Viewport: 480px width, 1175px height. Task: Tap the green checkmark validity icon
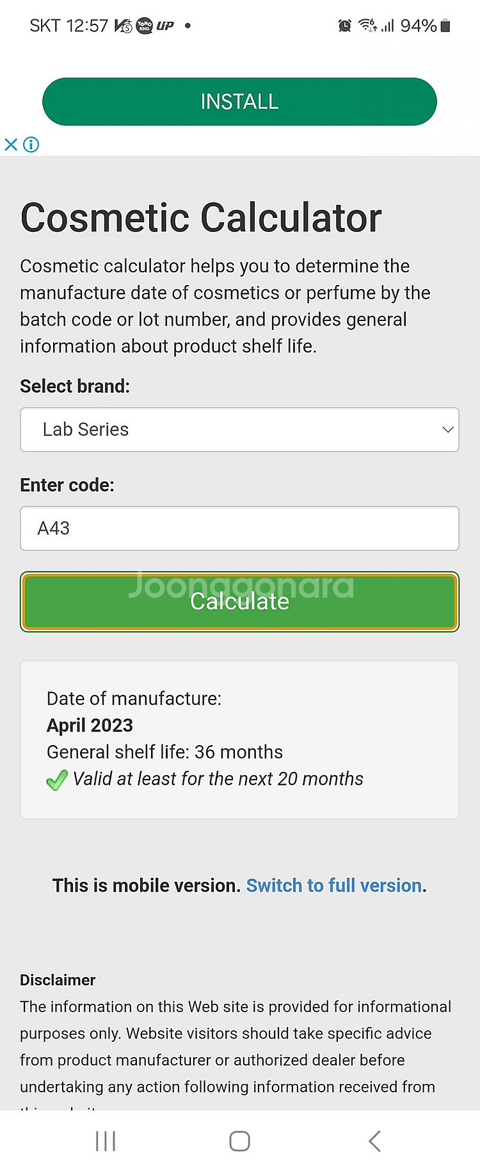tap(57, 780)
